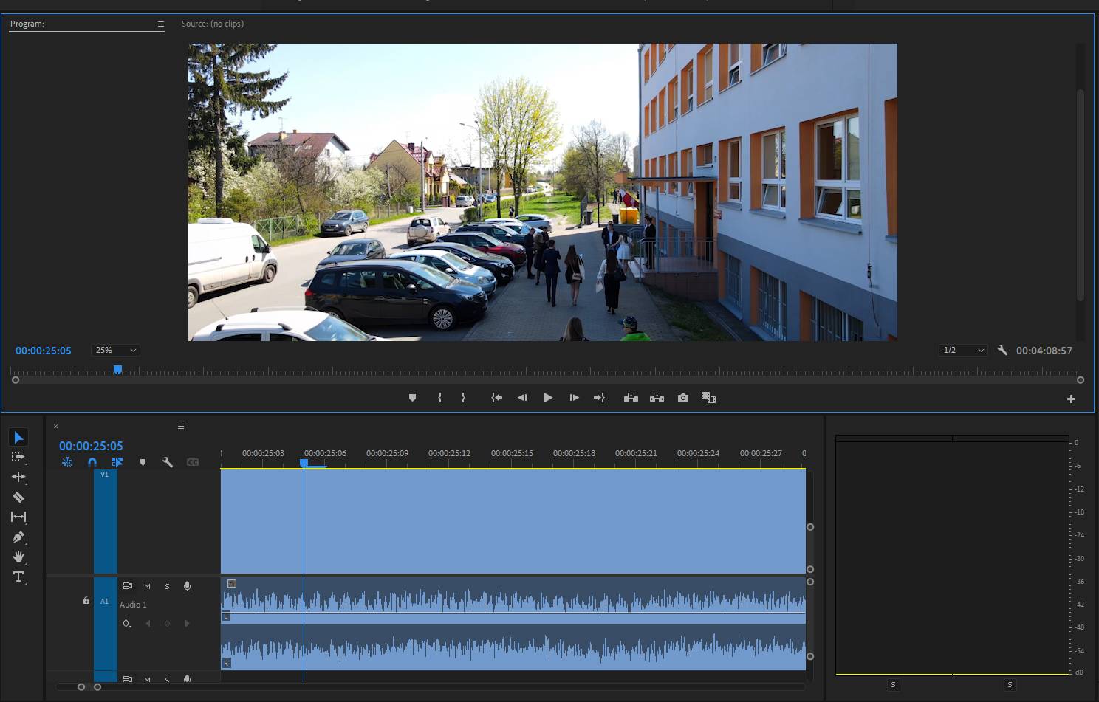Screen dimensions: 1099x702
Task: Toggle Snap in the timeline
Action: [92, 462]
